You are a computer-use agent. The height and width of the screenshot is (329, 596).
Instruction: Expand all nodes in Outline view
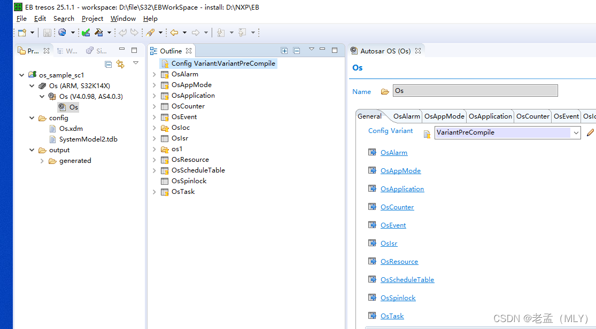[x=284, y=51]
